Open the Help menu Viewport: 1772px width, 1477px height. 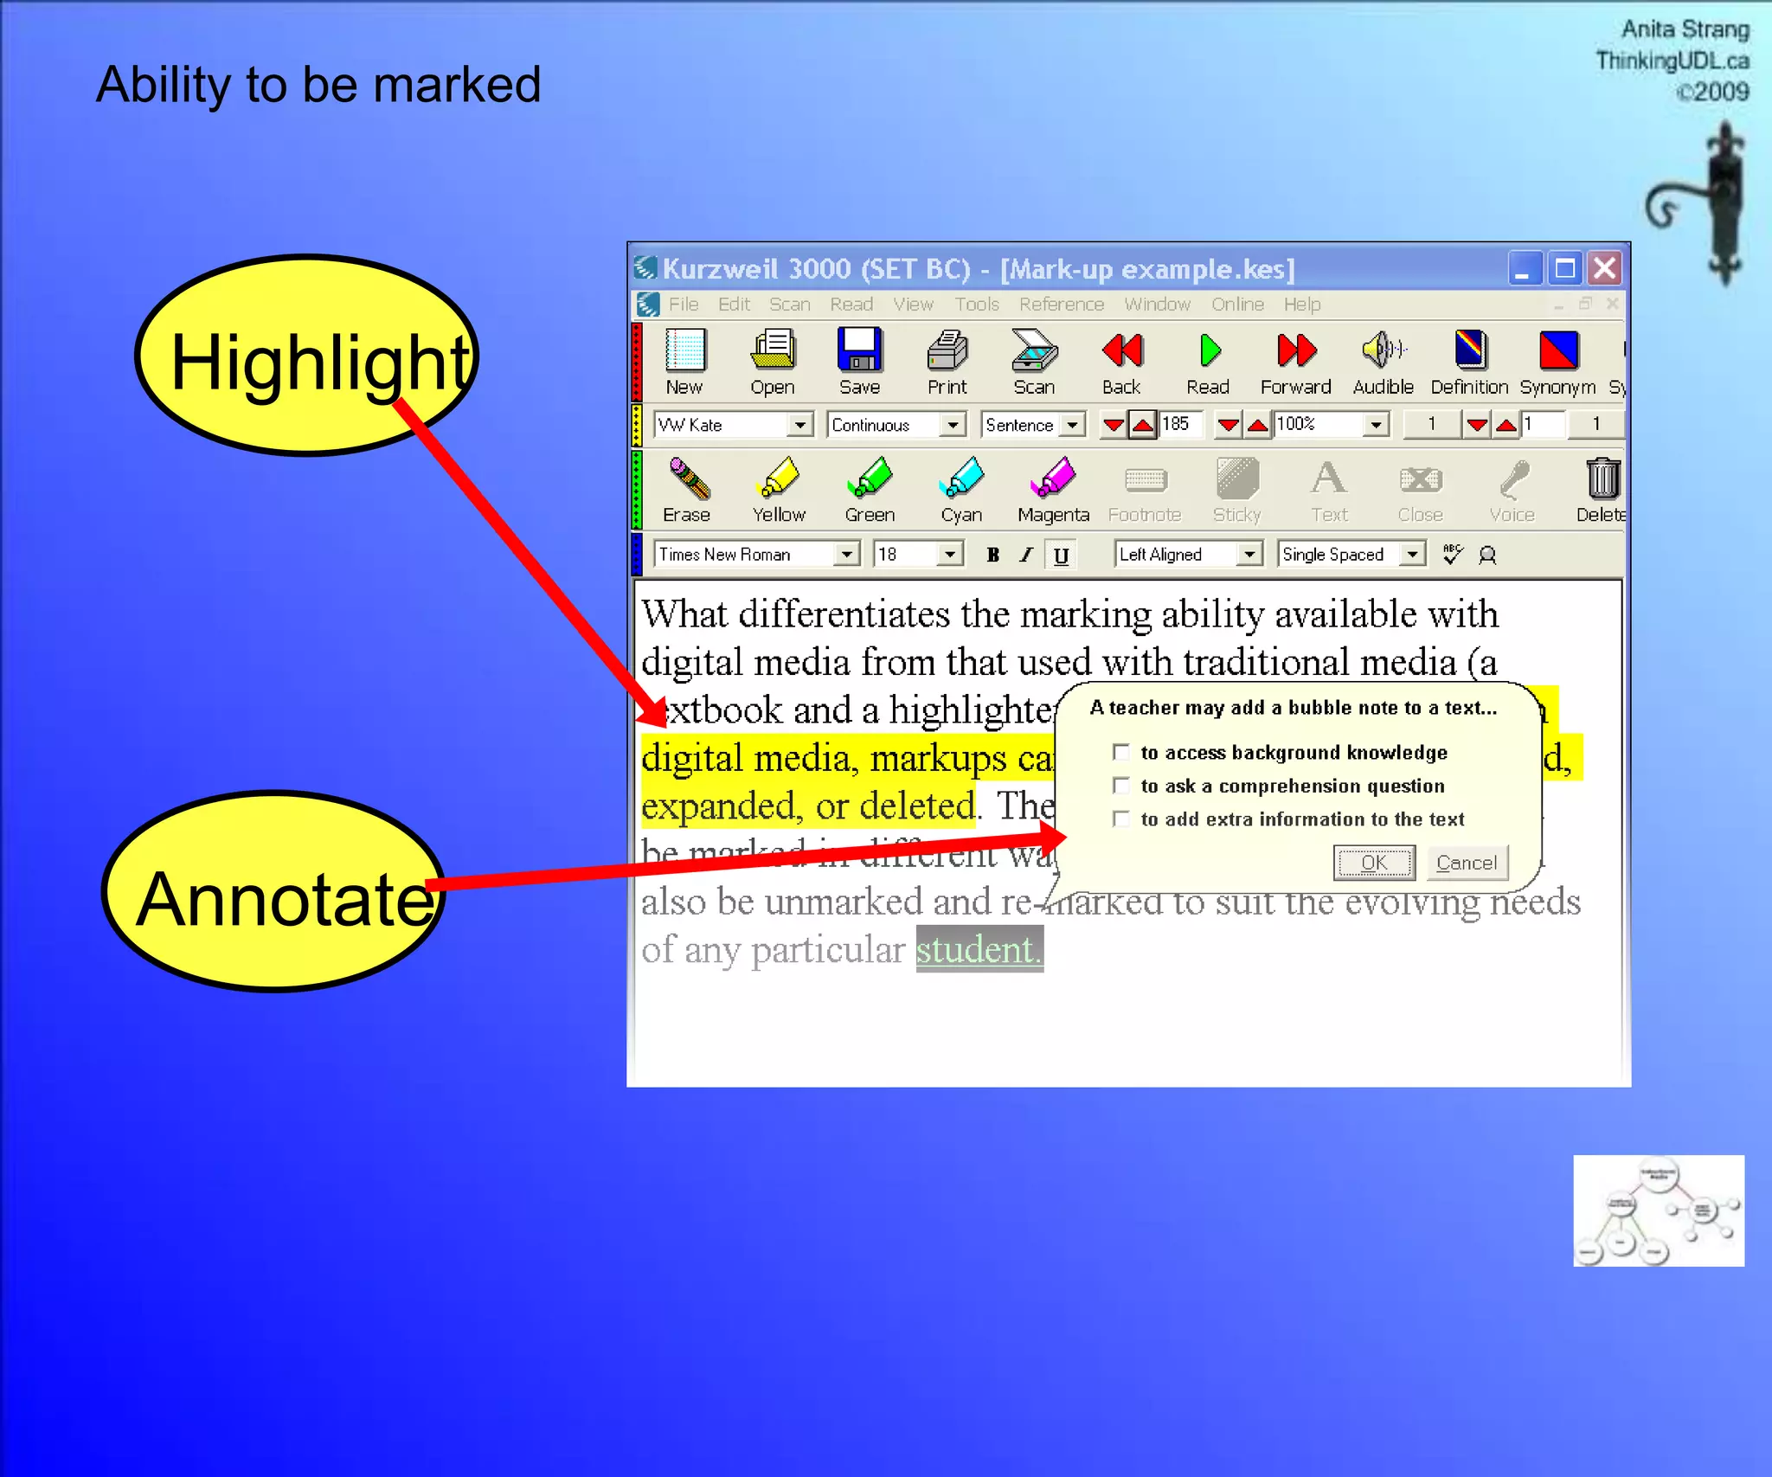pos(1302,305)
